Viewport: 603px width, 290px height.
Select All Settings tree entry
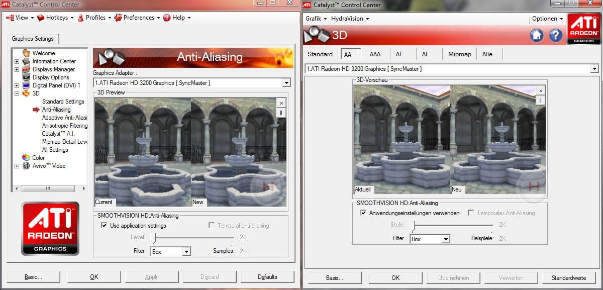click(55, 149)
